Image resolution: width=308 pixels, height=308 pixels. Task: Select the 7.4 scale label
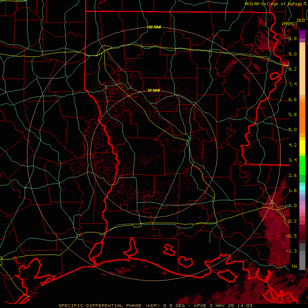[293, 84]
